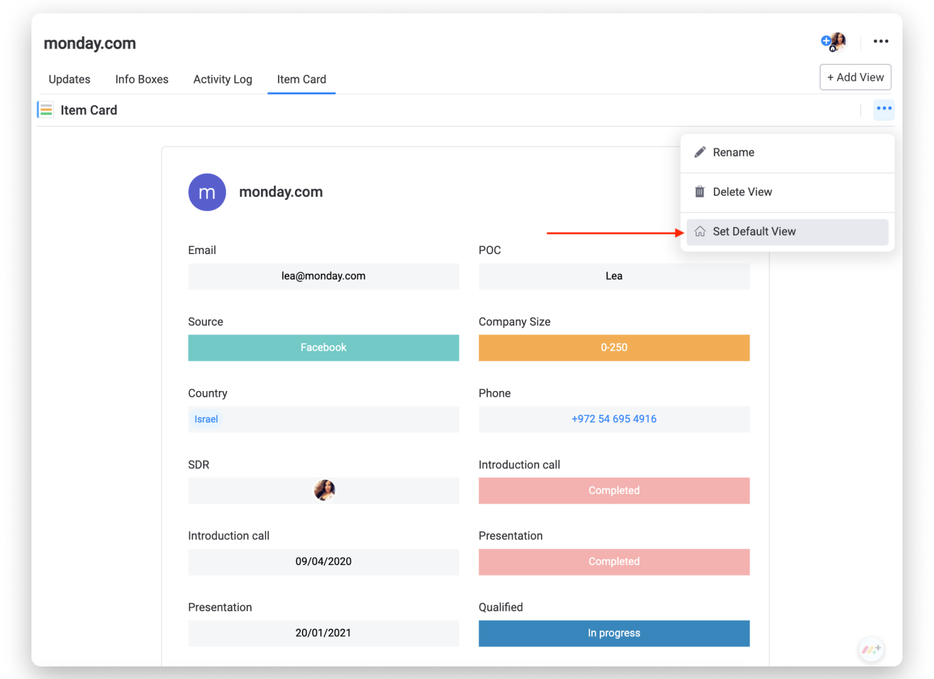Click the Israel country tag
The width and height of the screenshot is (934, 679).
tap(206, 419)
